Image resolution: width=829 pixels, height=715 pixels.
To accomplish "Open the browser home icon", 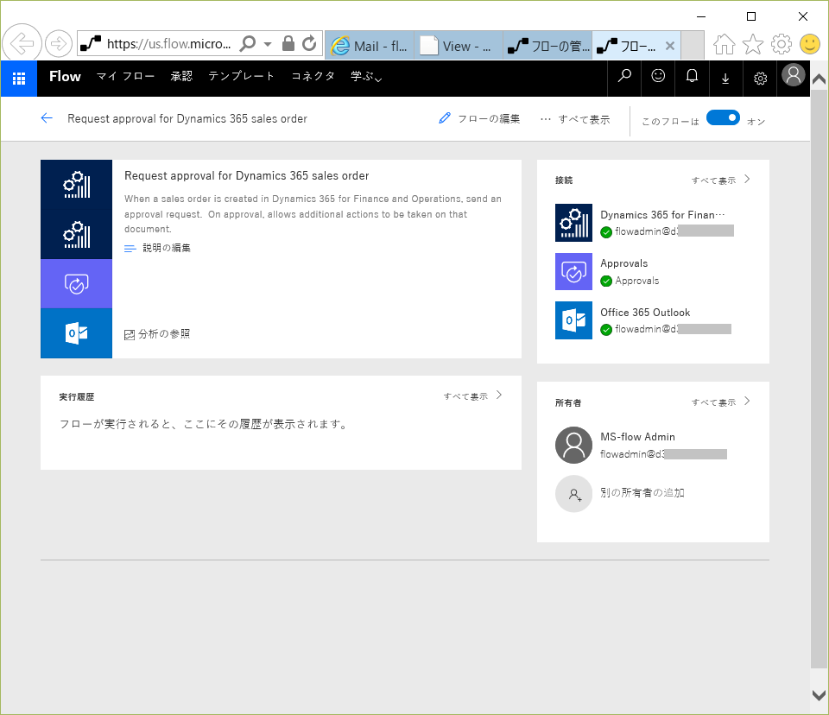I will 725,44.
